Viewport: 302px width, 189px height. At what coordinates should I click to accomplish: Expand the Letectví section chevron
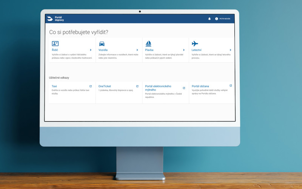click(x=230, y=50)
